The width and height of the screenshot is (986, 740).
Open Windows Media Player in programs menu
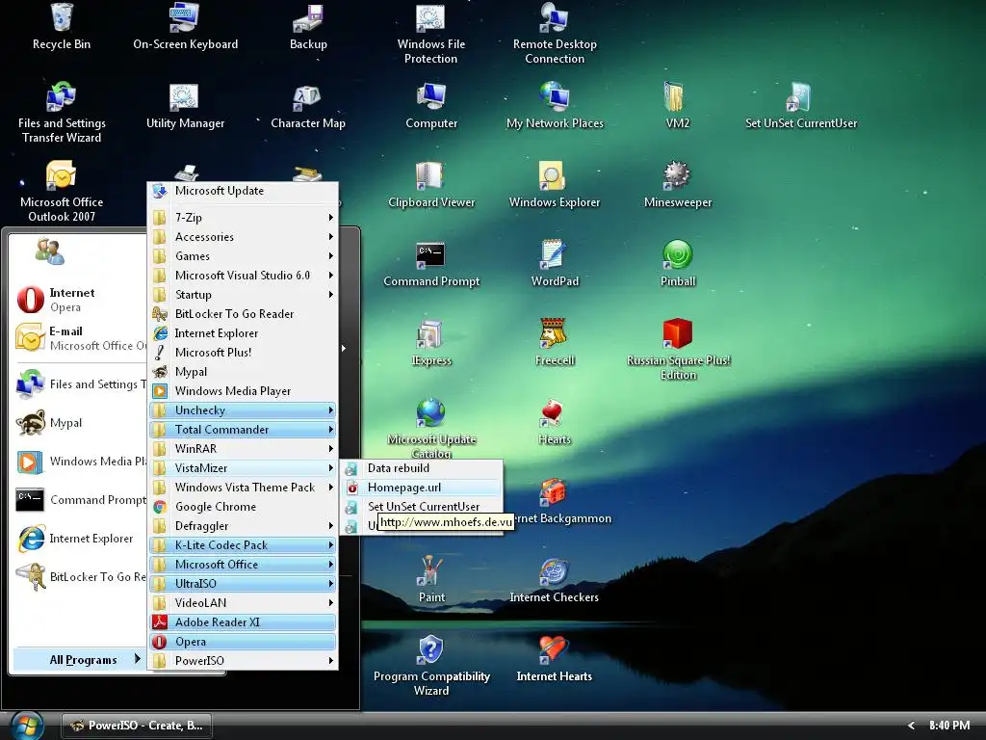point(243,391)
